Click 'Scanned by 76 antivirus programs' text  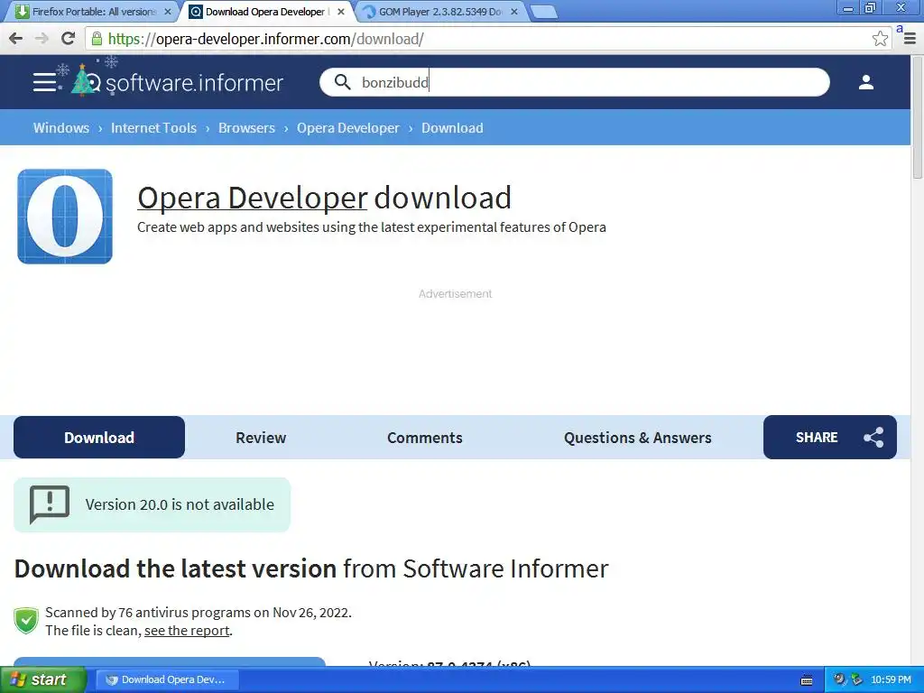199,613
